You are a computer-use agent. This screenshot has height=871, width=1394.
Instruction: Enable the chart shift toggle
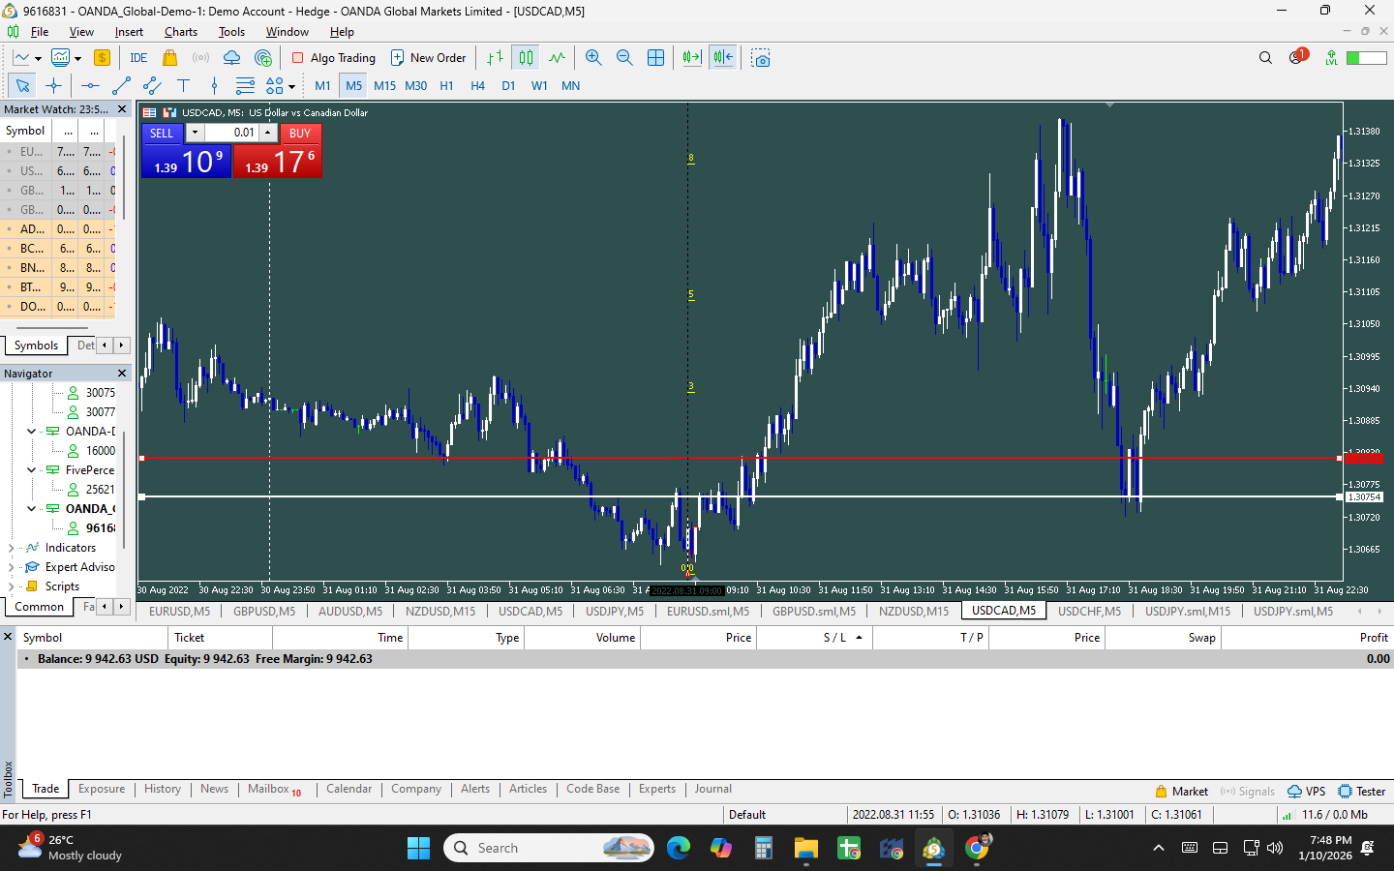pyautogui.click(x=723, y=58)
